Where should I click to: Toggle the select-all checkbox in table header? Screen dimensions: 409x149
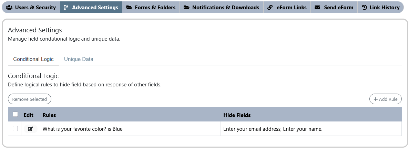coord(16,114)
